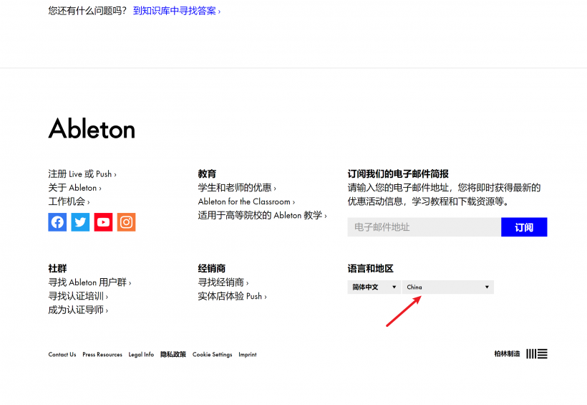Image resolution: width=587 pixels, height=405 pixels.
Task: Focus the 电子邮件地址 email input field
Action: coord(425,227)
